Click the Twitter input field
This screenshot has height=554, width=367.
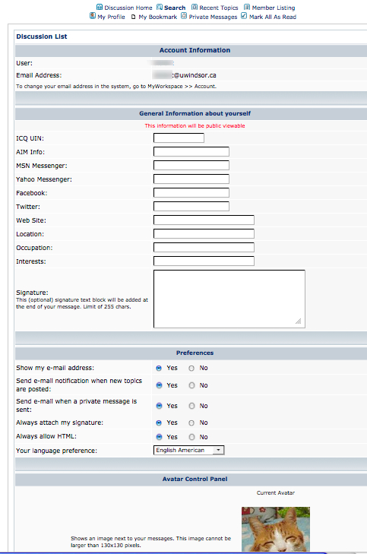click(x=191, y=207)
